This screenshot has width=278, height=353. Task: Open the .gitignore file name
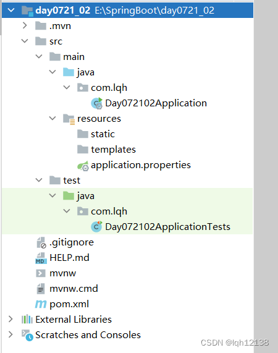(72, 242)
